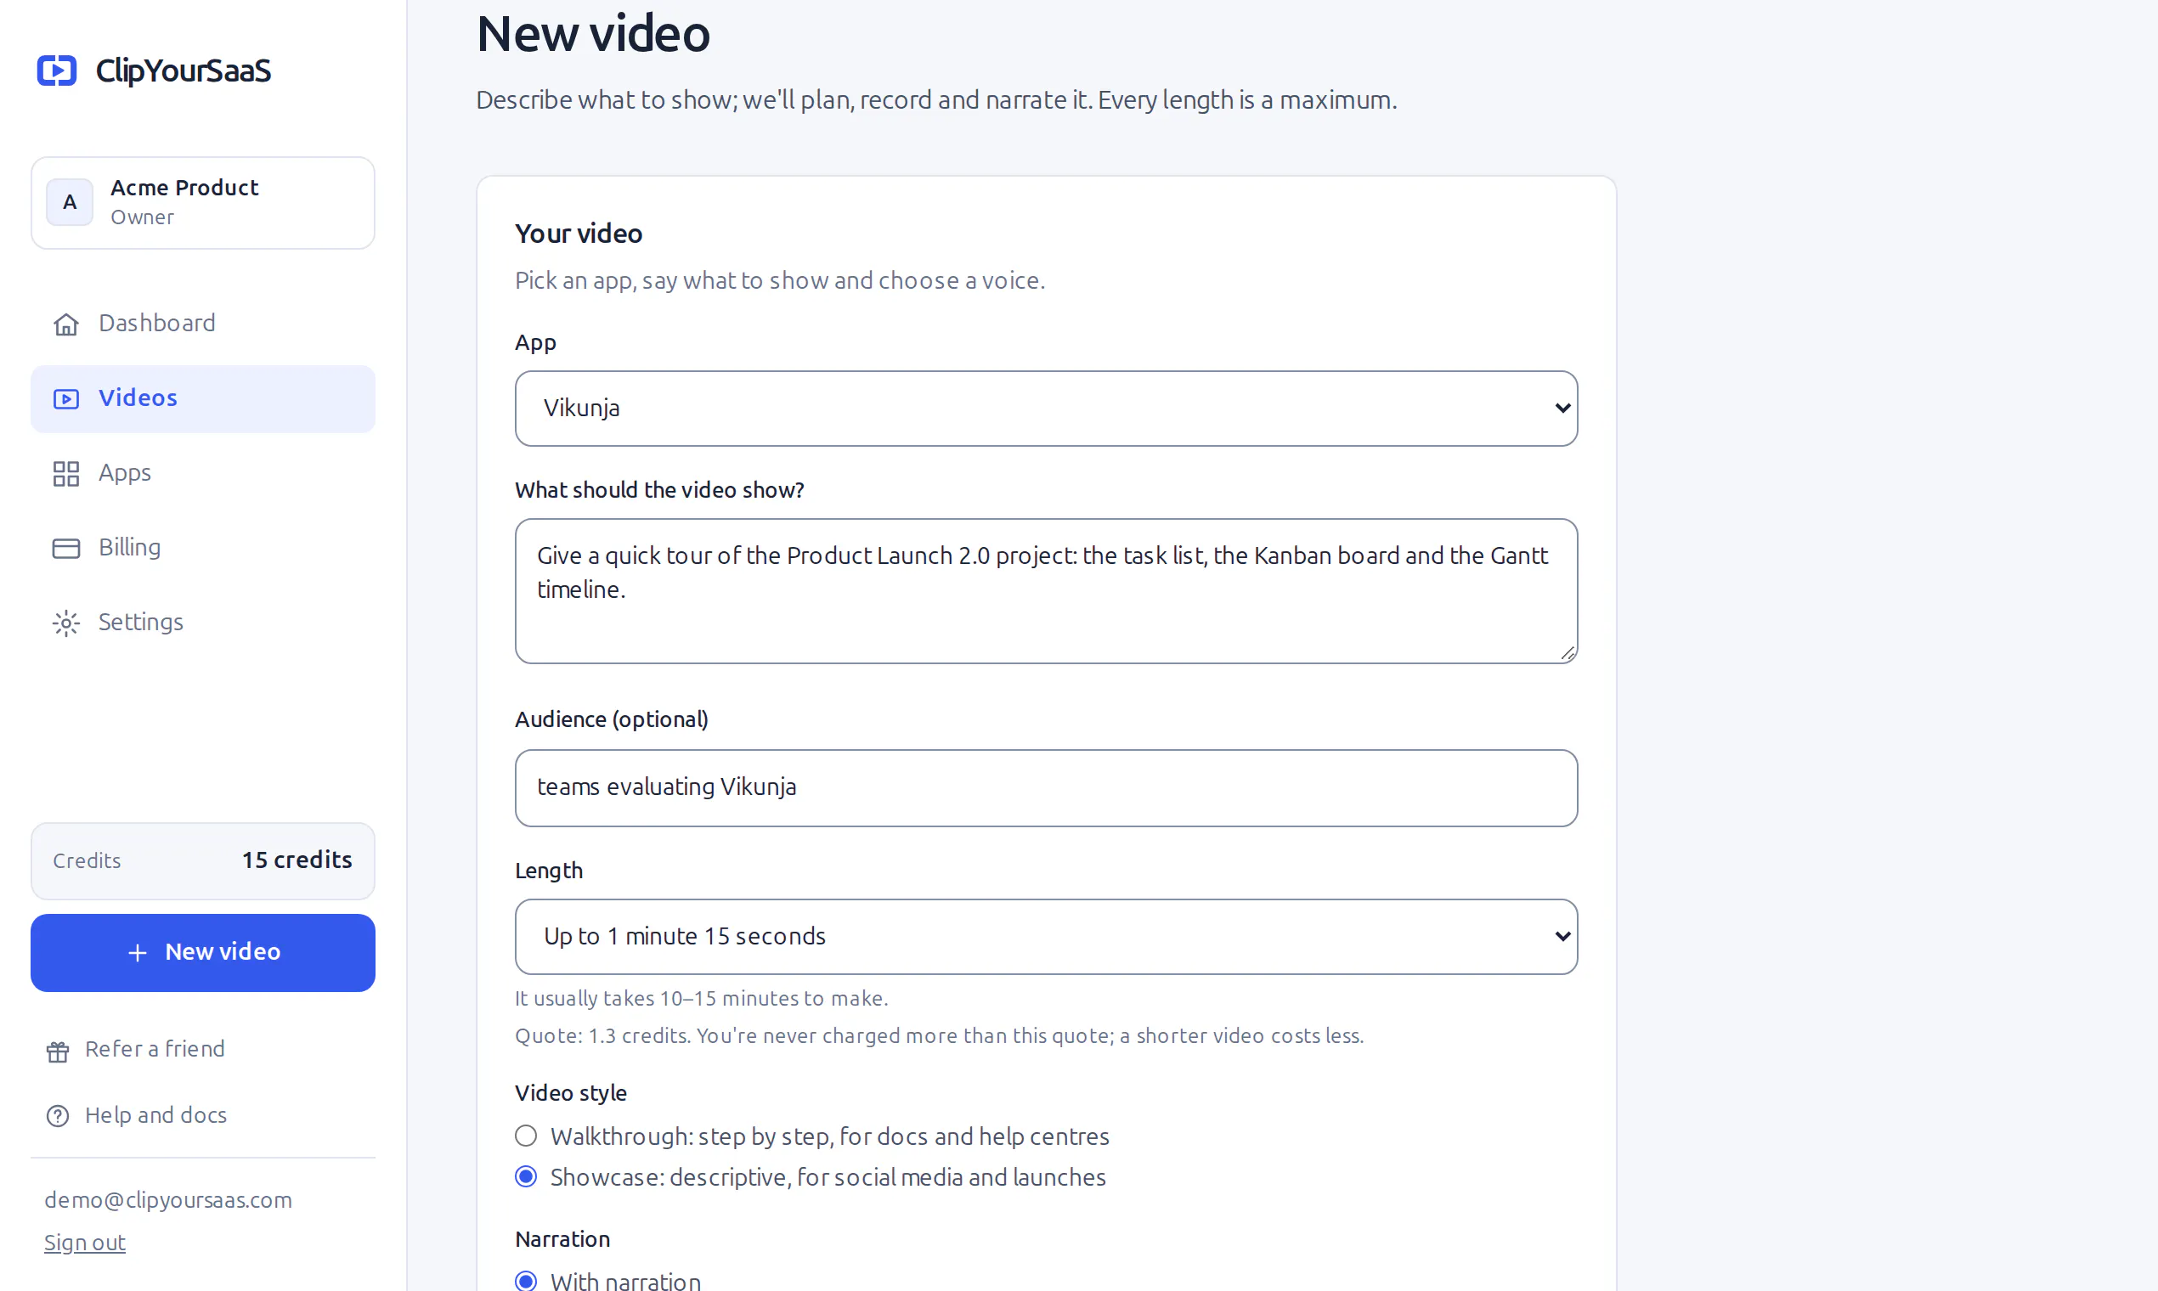Image resolution: width=2158 pixels, height=1291 pixels.
Task: Click the Settings gear icon
Action: click(66, 623)
